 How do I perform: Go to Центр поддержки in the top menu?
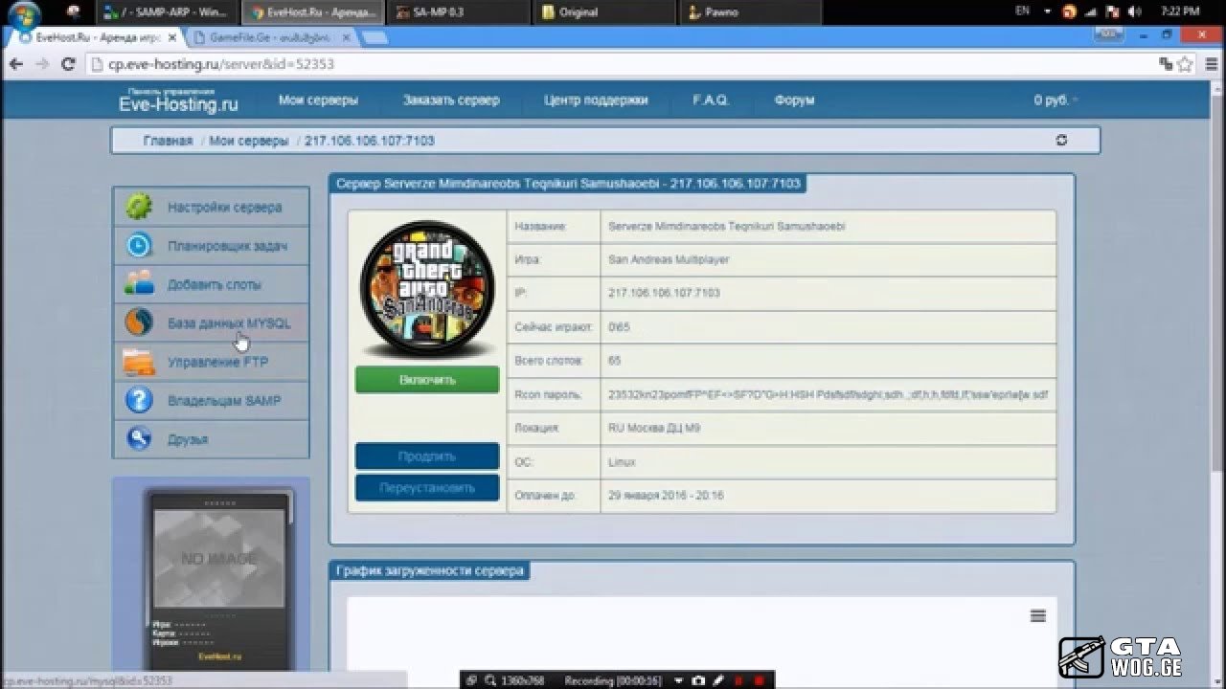coord(596,100)
